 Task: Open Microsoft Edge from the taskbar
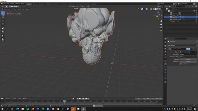coord(18,109)
